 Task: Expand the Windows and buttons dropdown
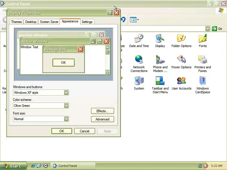(x=66, y=93)
